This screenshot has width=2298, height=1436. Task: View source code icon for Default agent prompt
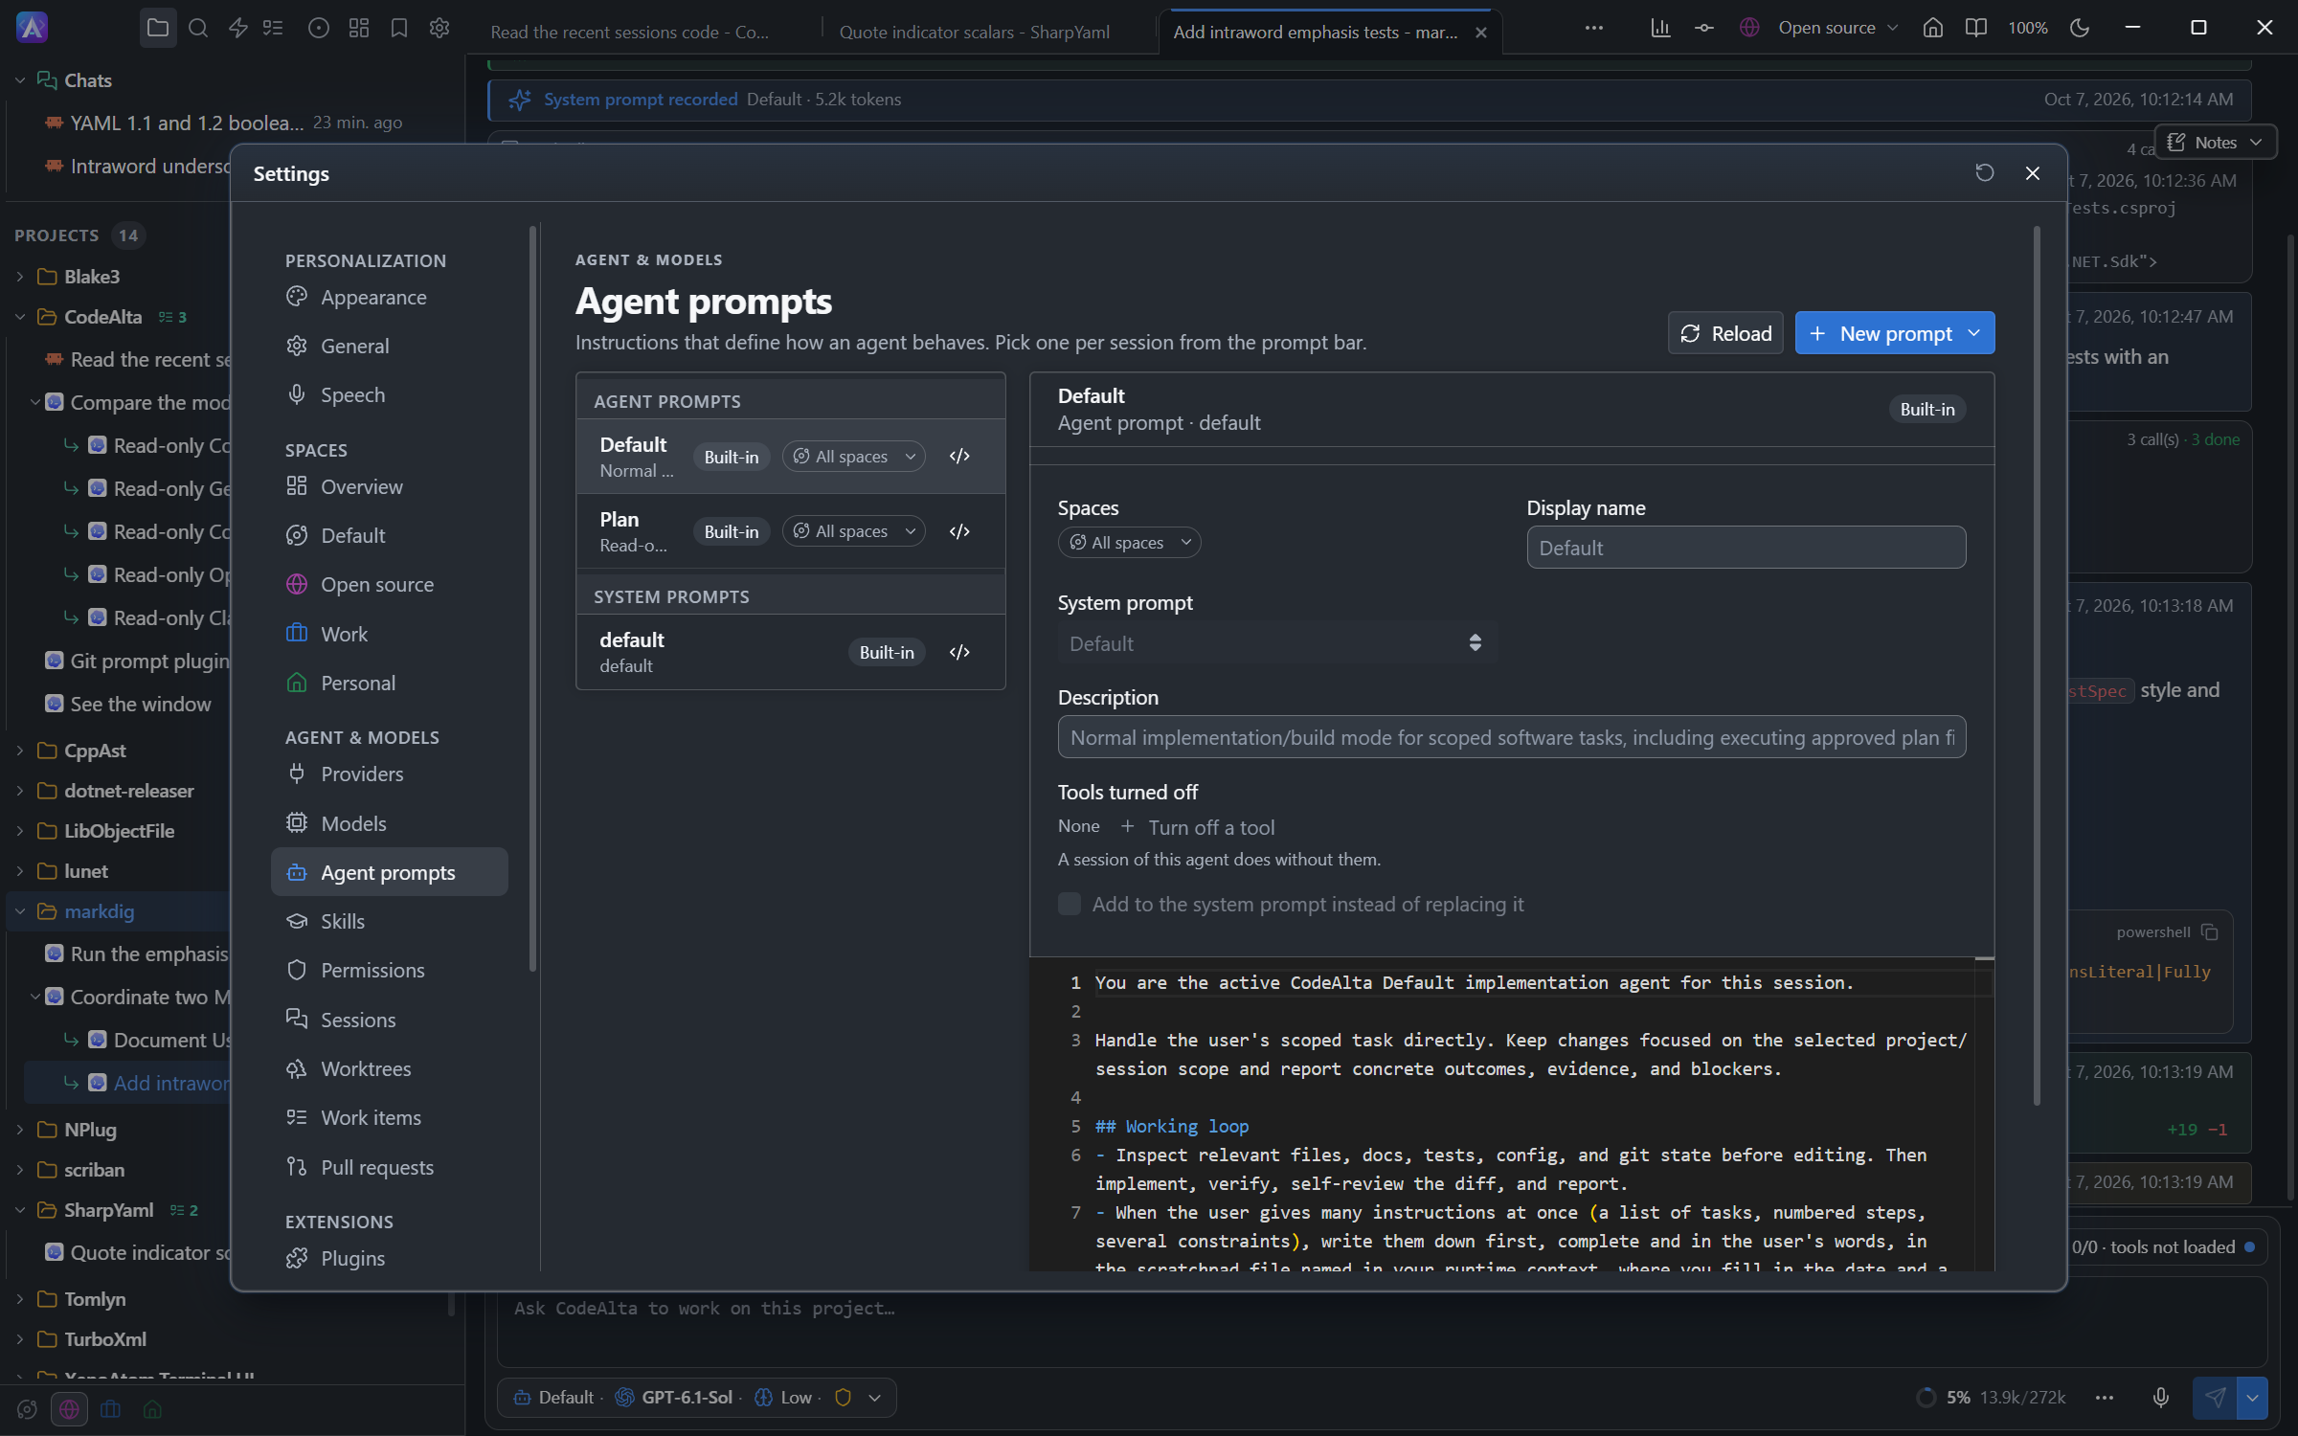959,456
